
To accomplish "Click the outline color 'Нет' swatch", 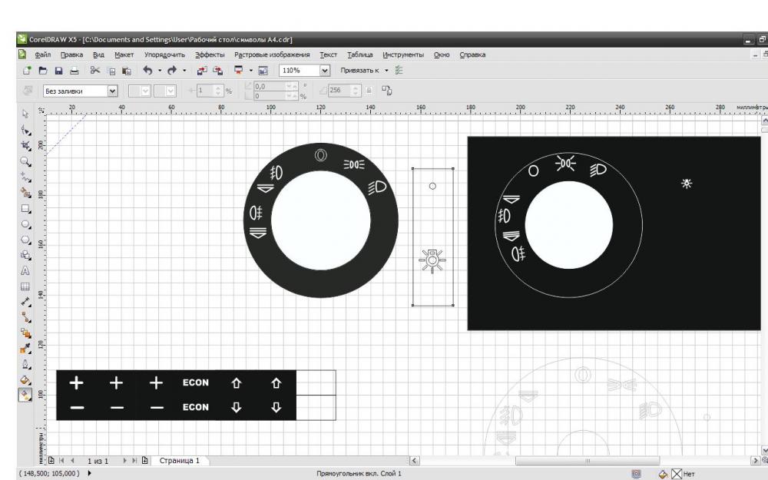I will pos(677,474).
